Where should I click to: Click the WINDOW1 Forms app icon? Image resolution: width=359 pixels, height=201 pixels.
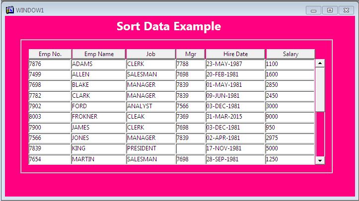(9, 10)
